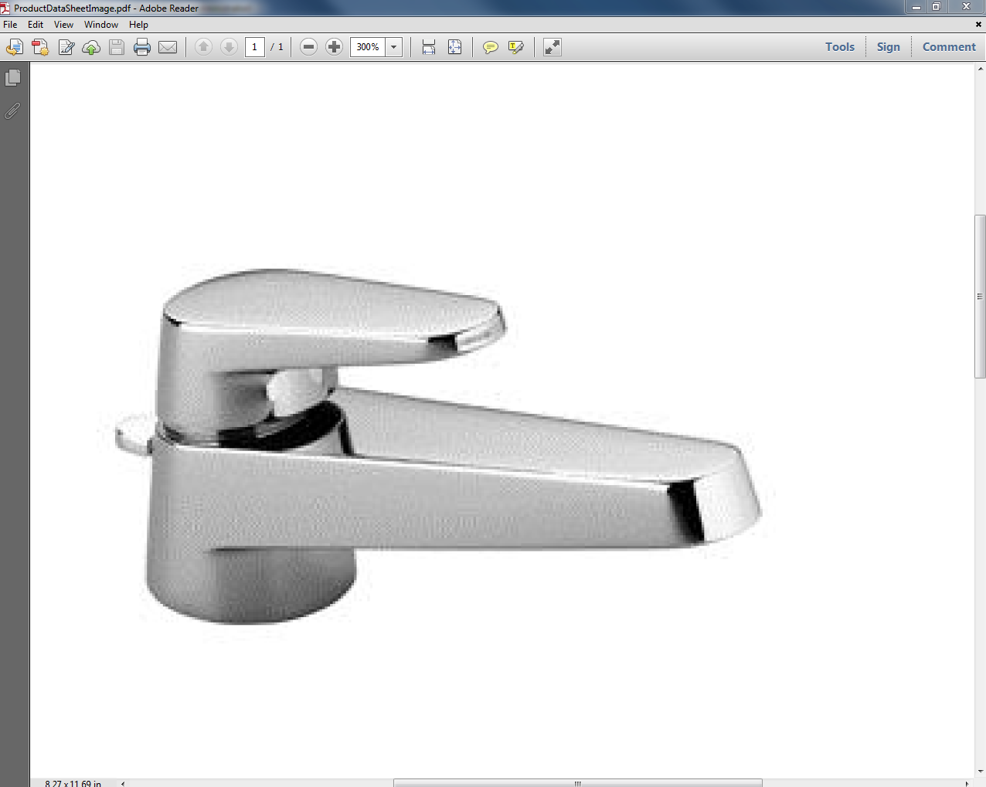Open a sticky note comment
Image resolution: width=986 pixels, height=787 pixels.
point(491,47)
